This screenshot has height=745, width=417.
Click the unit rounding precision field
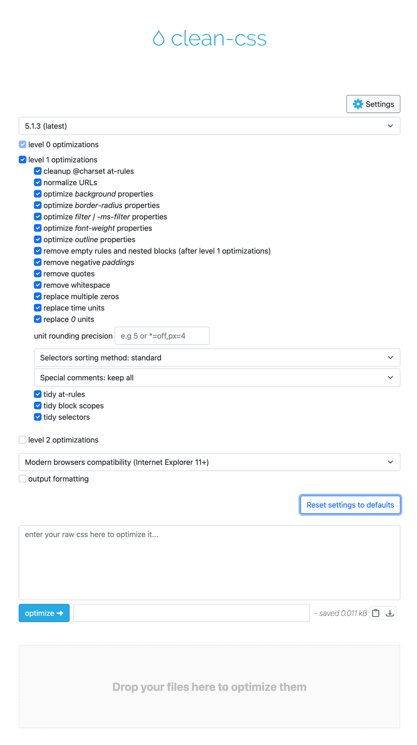pos(162,336)
